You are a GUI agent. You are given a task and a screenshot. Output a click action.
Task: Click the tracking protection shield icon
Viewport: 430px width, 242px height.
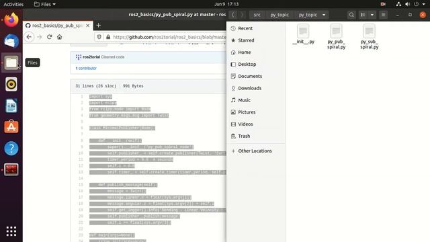click(99, 37)
